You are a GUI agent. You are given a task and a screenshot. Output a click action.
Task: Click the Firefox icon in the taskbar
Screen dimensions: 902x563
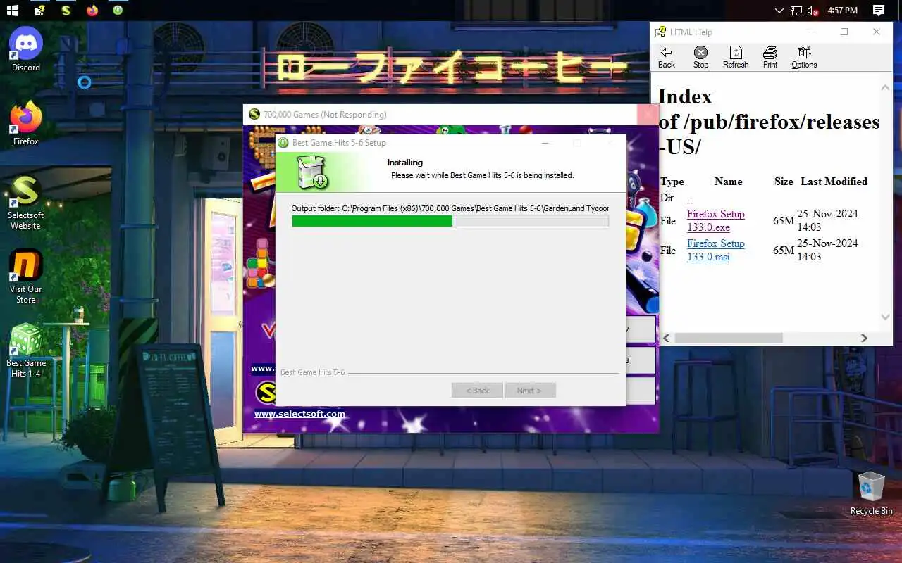point(92,11)
